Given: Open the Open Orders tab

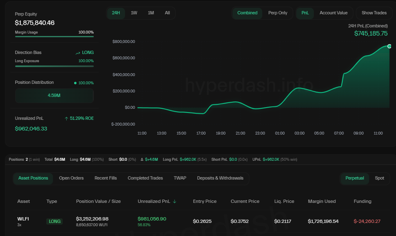Looking at the screenshot, I should tap(71, 178).
